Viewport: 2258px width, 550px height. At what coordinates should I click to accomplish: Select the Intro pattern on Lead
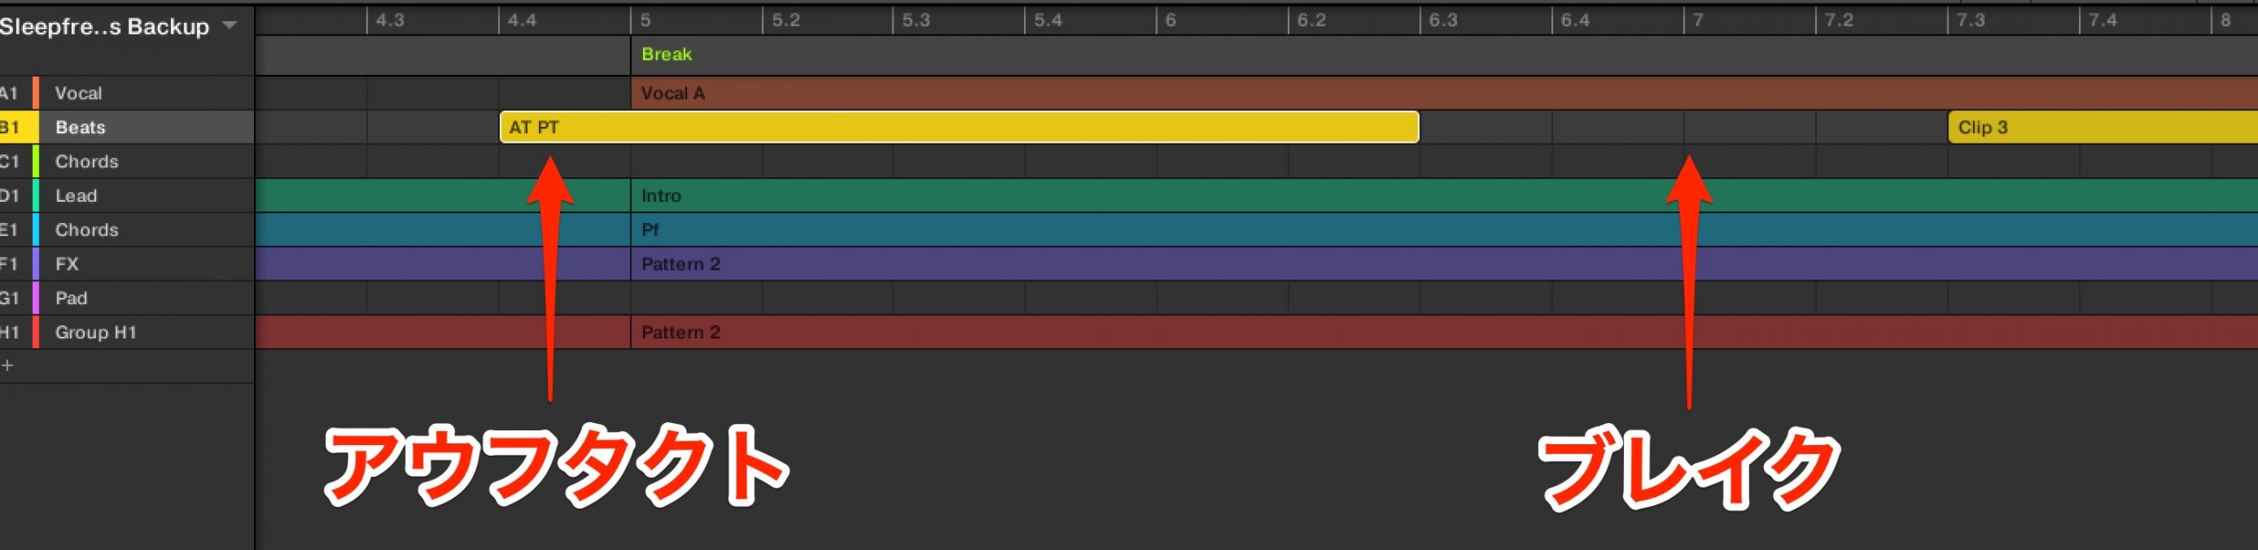pyautogui.click(x=1444, y=196)
